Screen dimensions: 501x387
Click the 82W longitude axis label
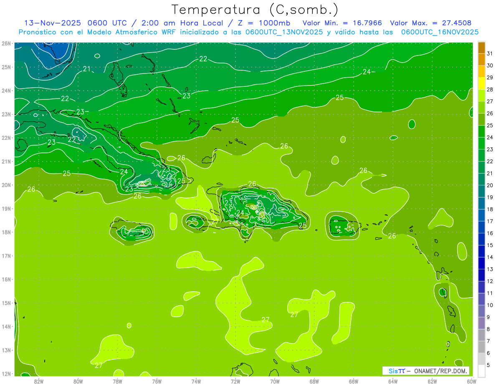(39, 382)
